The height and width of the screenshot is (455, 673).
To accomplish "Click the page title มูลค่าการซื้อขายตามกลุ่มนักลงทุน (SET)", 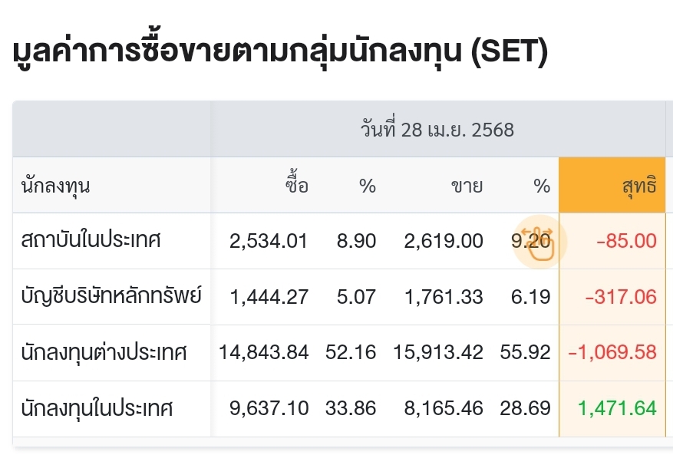I will pyautogui.click(x=281, y=52).
